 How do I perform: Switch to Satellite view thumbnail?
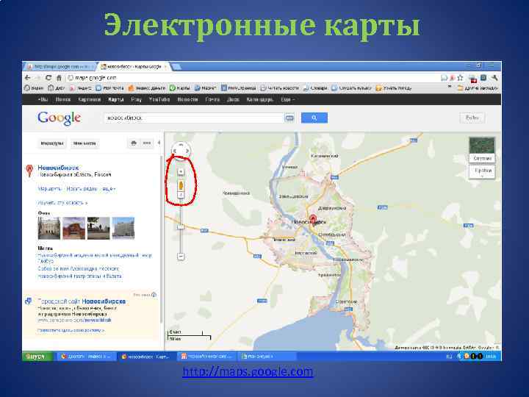[482, 149]
